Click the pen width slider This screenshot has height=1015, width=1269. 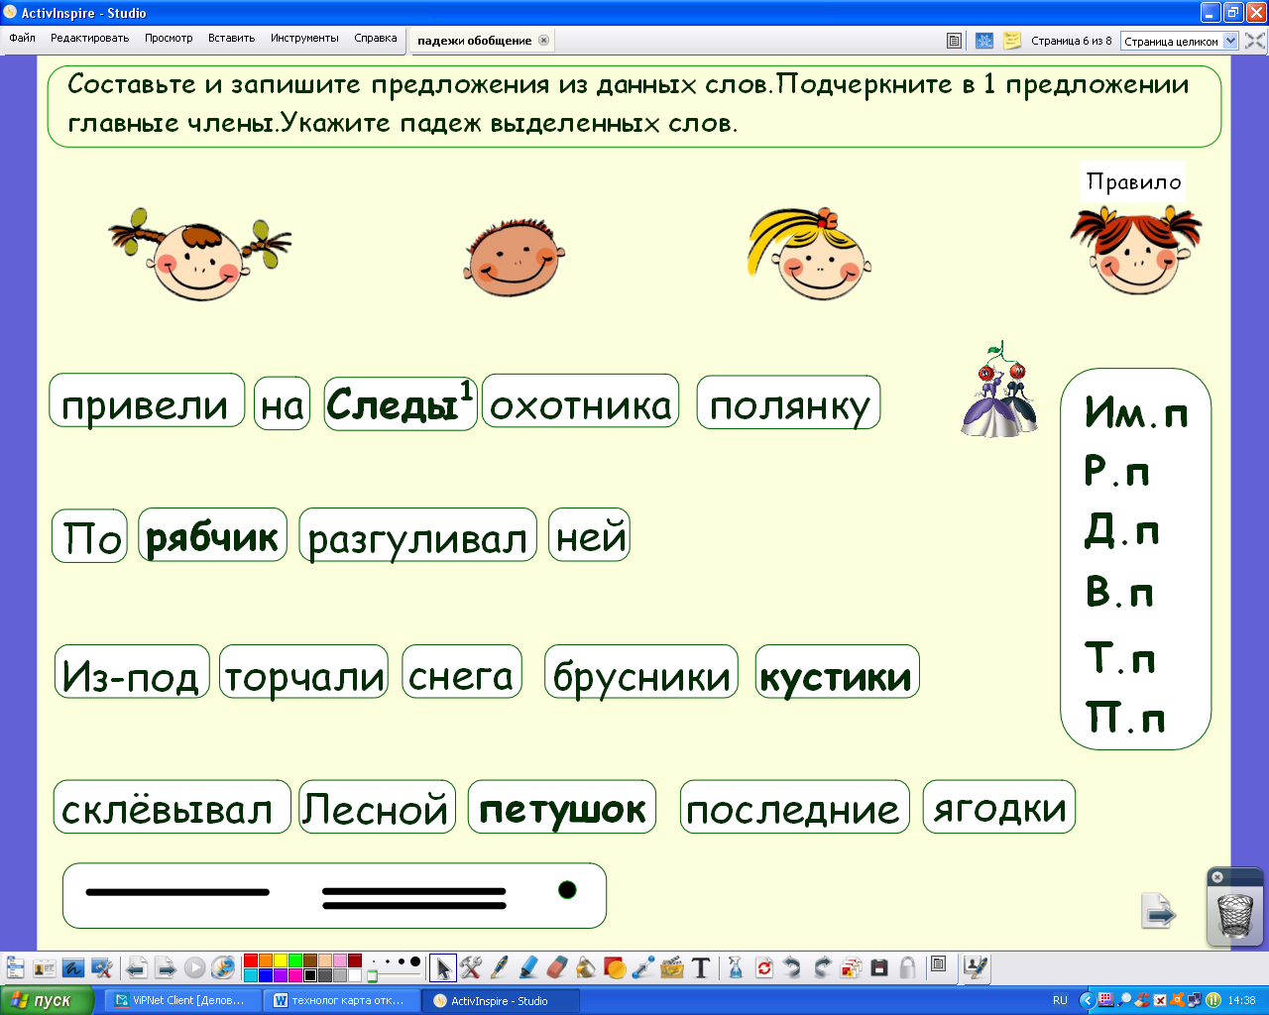pos(373,976)
